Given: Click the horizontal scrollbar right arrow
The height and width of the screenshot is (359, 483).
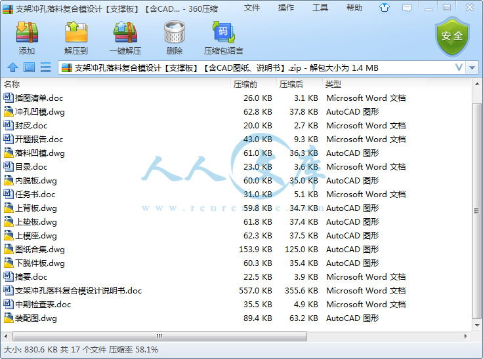Looking at the screenshot, I should pos(465,336).
